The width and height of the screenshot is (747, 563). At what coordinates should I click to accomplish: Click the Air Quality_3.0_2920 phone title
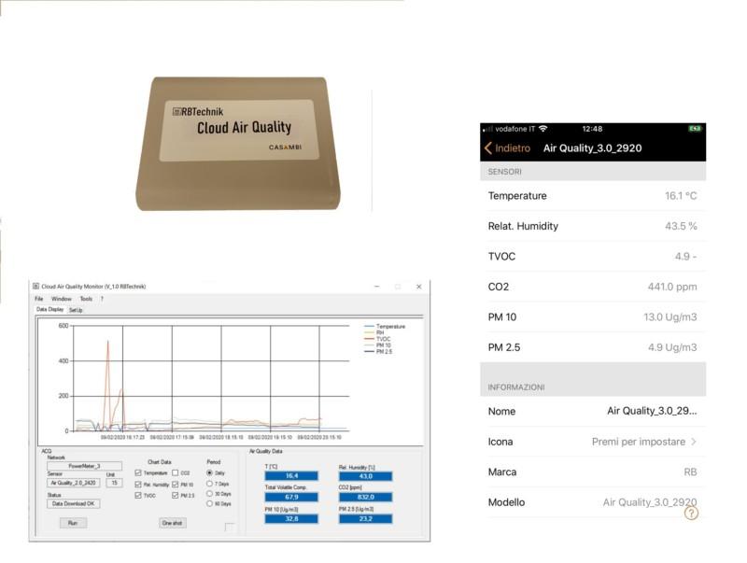pos(592,148)
